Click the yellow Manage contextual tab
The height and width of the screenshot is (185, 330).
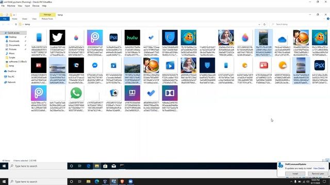(x=47, y=15)
